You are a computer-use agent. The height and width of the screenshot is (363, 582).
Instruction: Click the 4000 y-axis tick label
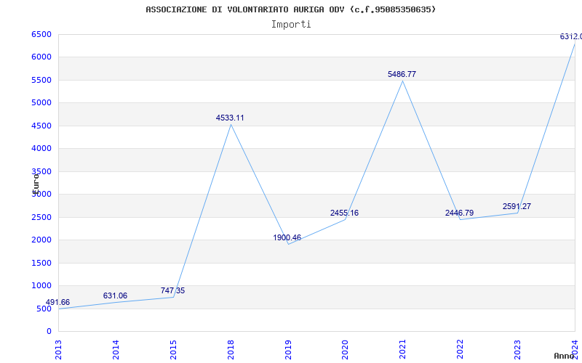41,149
